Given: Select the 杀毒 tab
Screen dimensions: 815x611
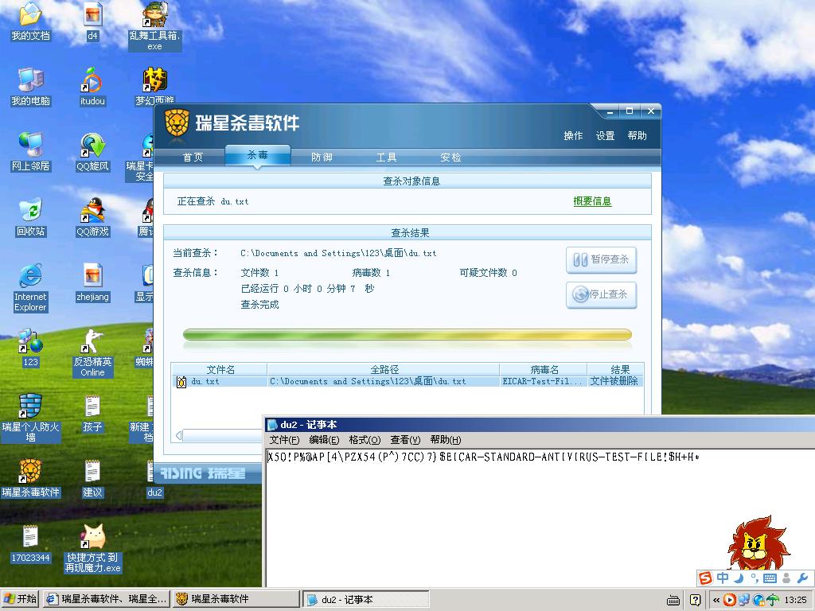Looking at the screenshot, I should point(257,155).
